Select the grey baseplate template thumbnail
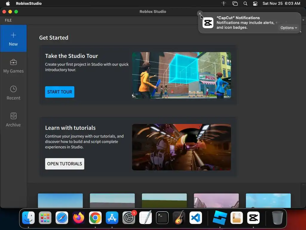The image size is (306, 230). point(112,201)
